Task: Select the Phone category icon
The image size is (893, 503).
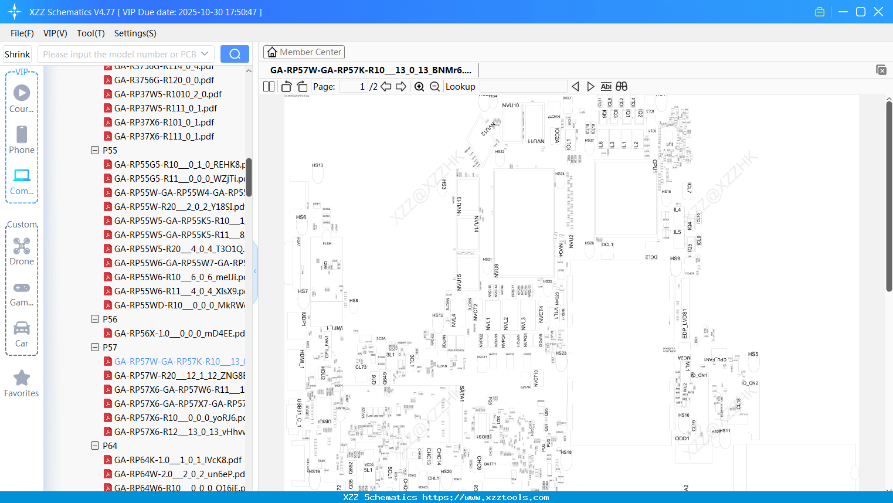Action: click(22, 140)
